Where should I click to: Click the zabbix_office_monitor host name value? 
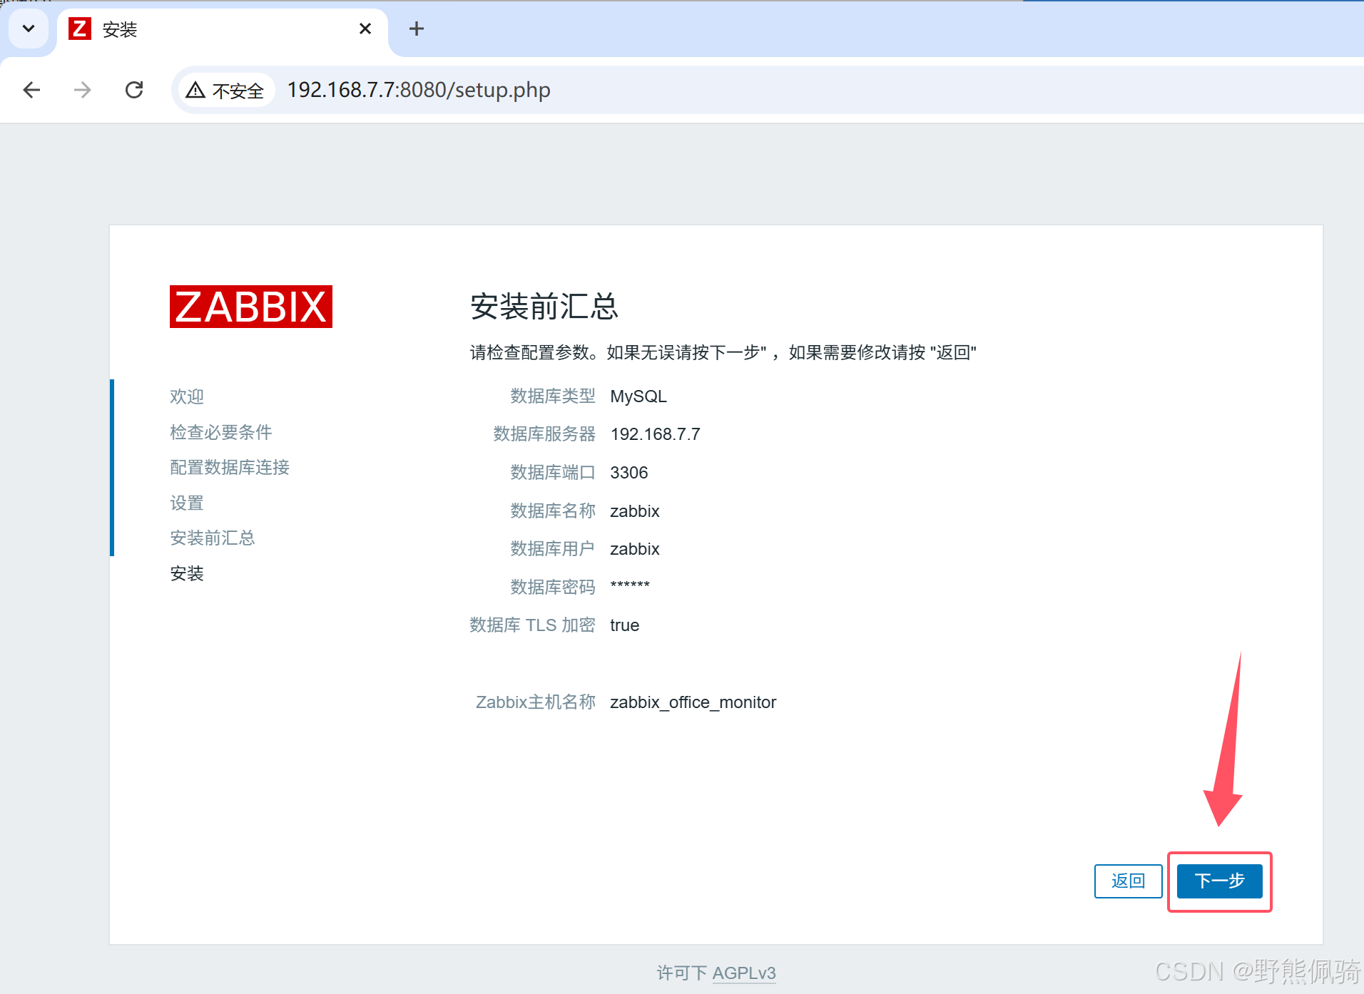(x=692, y=702)
